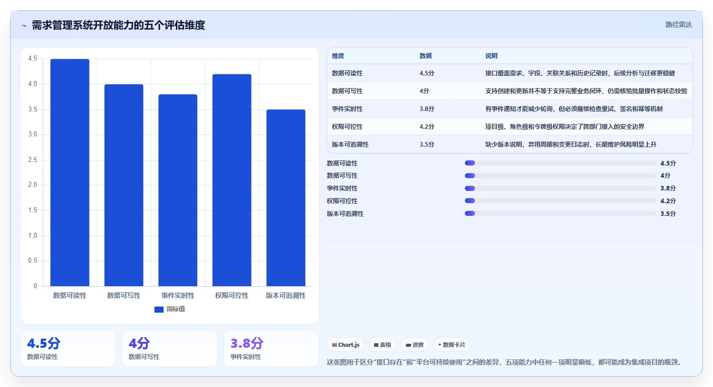The image size is (713, 387).
Task: Click the description starting 项目级、角色级
Action: click(x=565, y=127)
